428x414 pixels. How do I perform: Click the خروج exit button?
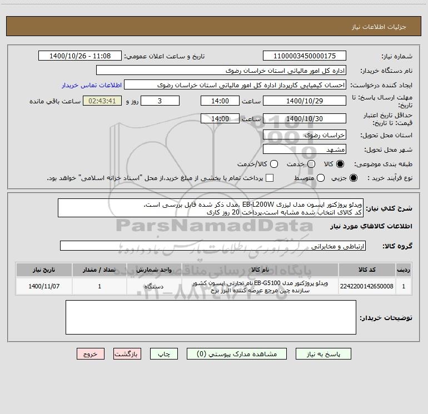coord(91,353)
